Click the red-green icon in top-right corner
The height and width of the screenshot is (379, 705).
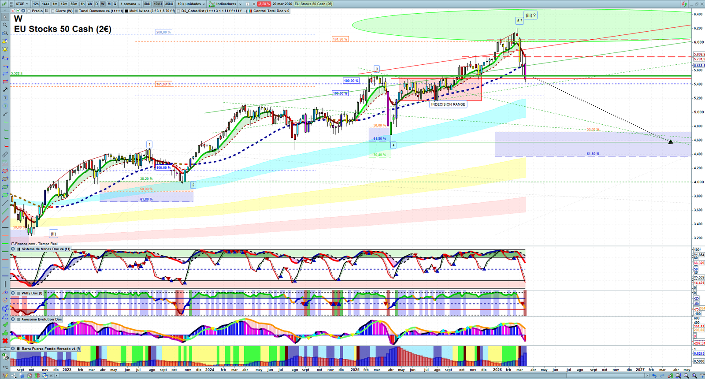coord(684,4)
